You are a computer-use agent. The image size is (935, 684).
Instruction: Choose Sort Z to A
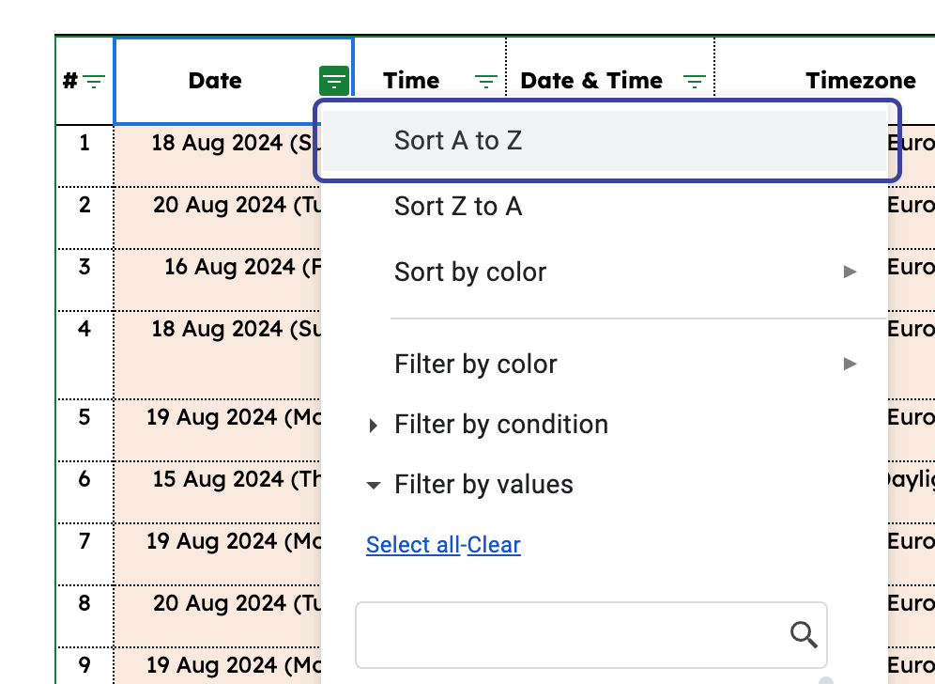pyautogui.click(x=458, y=207)
